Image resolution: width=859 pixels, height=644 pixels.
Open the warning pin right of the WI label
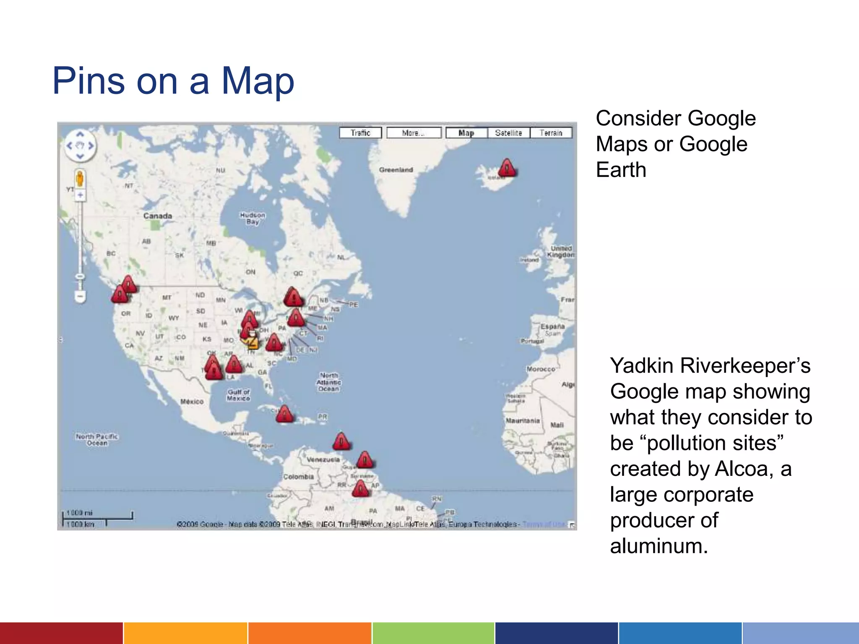click(250, 319)
